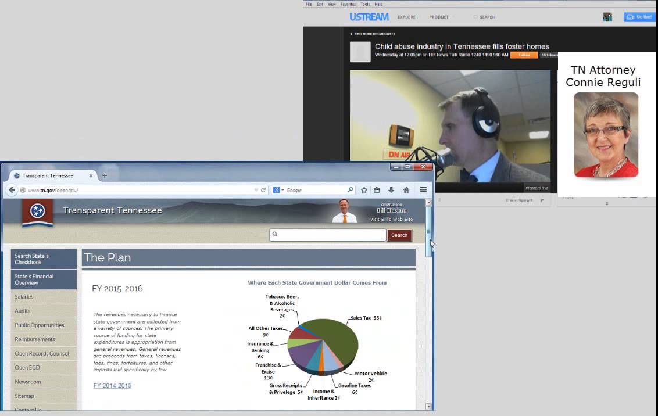
Task: Click the Tennessee tri-star logo
Action: click(x=37, y=210)
